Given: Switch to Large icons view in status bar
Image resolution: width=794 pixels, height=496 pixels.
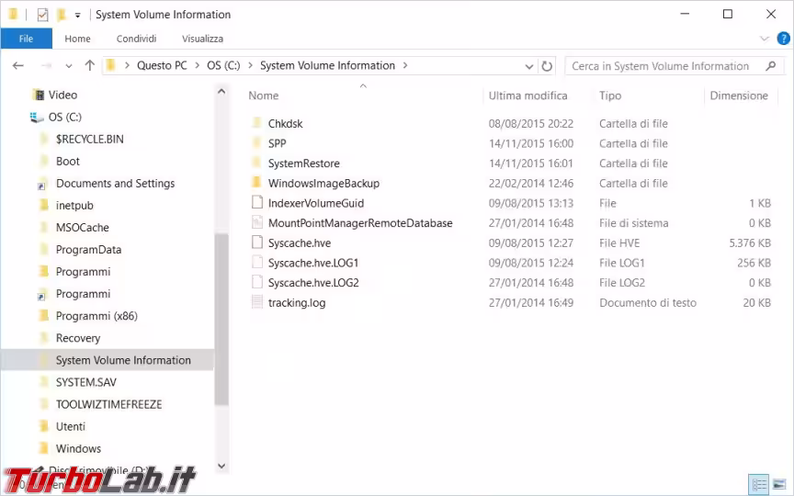Looking at the screenshot, I should (779, 485).
